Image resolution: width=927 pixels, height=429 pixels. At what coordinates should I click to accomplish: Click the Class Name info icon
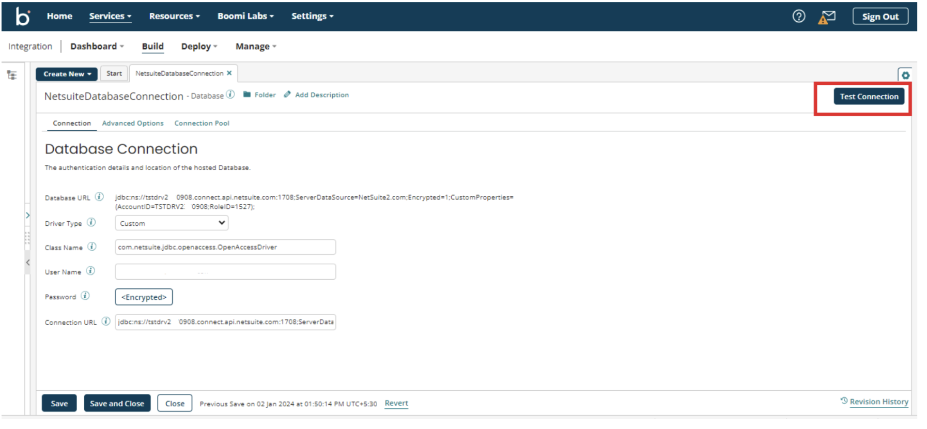point(91,247)
